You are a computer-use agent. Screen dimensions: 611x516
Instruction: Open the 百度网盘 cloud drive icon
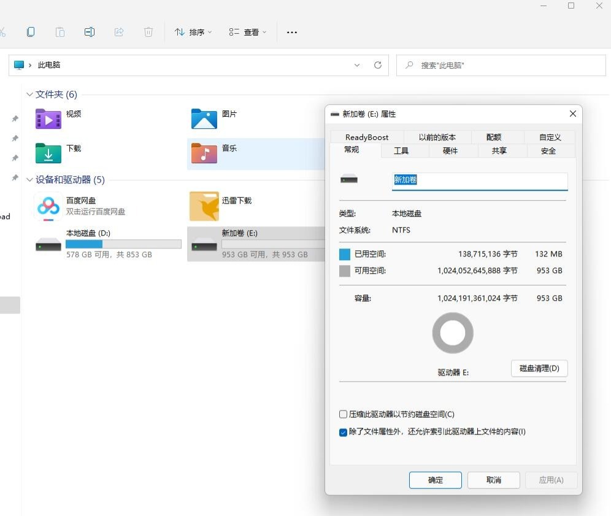48,206
